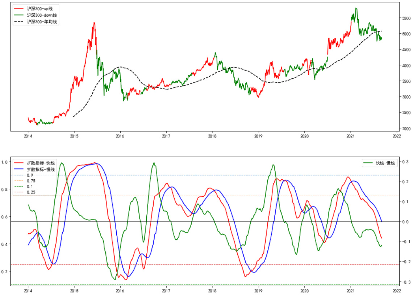
Task: Click 2016 on the price chart's date axis
Action: click(x=120, y=136)
